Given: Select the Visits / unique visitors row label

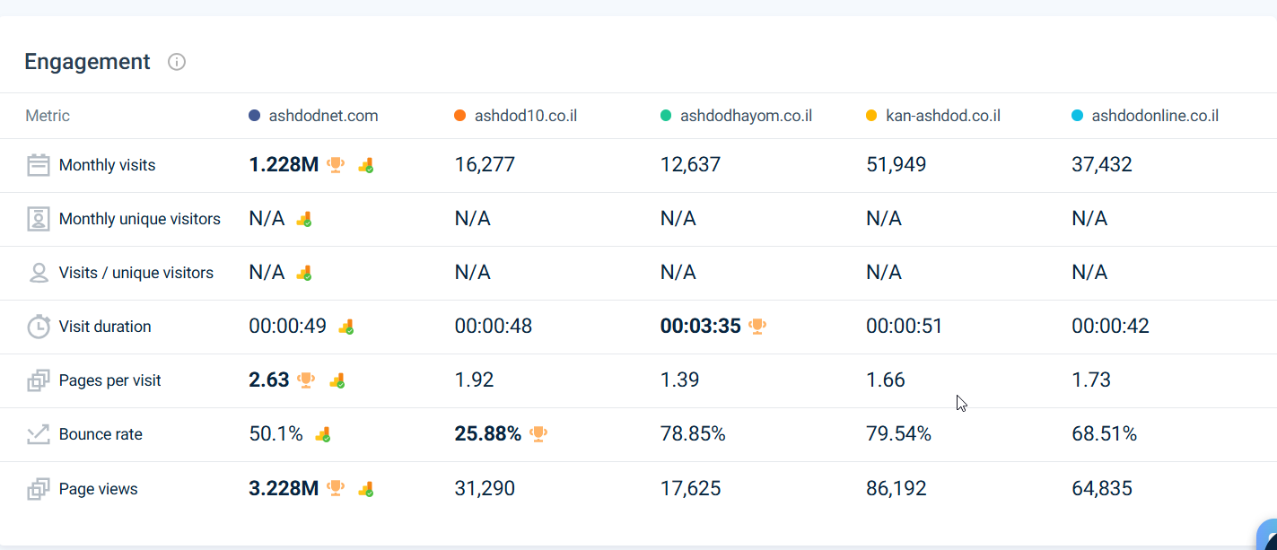Looking at the screenshot, I should tap(136, 273).
